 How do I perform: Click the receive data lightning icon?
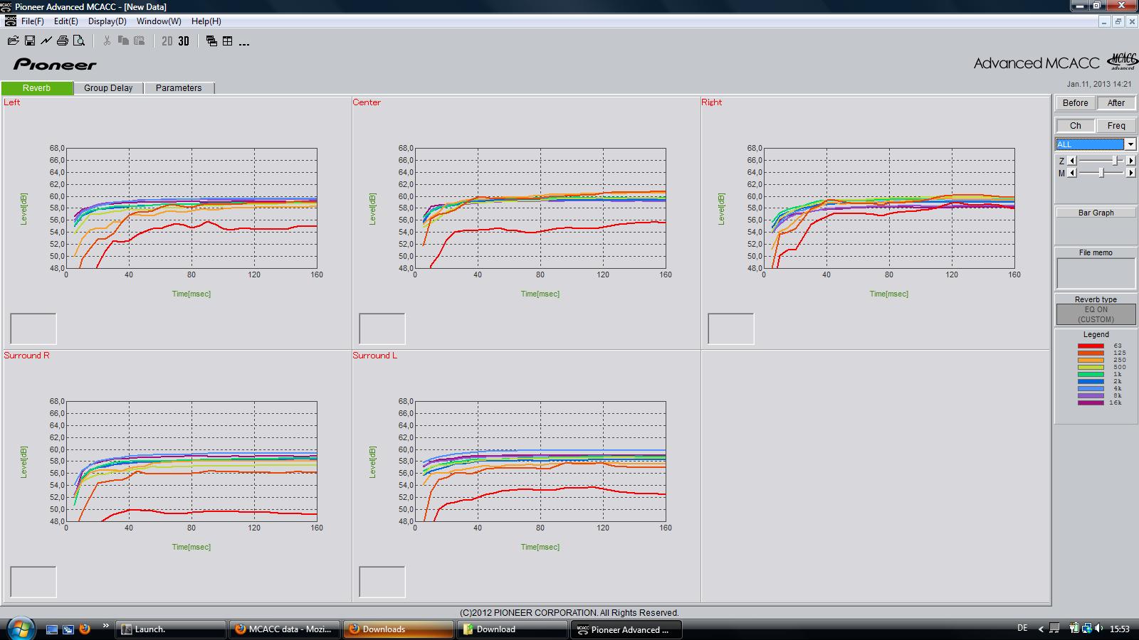[x=46, y=41]
